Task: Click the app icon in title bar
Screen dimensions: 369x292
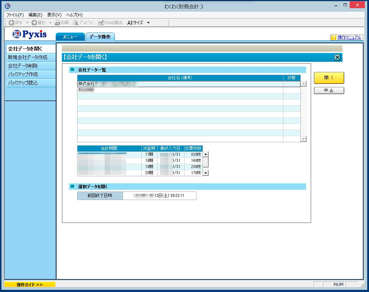Action: tap(7, 6)
